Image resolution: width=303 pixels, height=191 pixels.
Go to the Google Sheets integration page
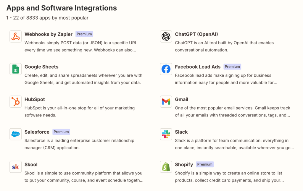(x=41, y=67)
